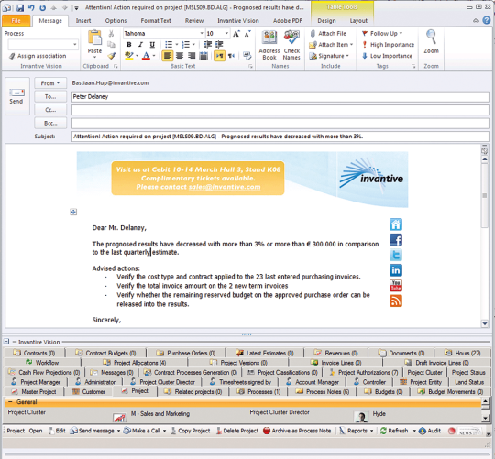
Task: Click the Twitter icon
Action: tap(396, 256)
